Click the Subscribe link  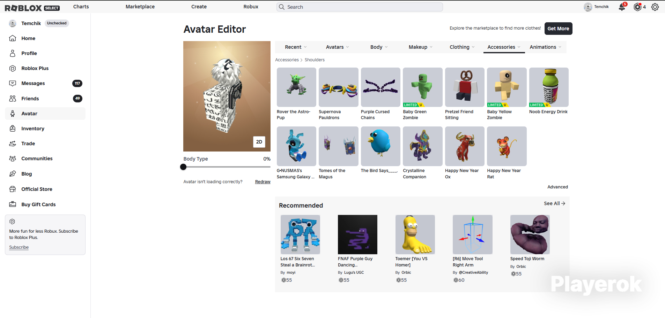click(x=19, y=247)
